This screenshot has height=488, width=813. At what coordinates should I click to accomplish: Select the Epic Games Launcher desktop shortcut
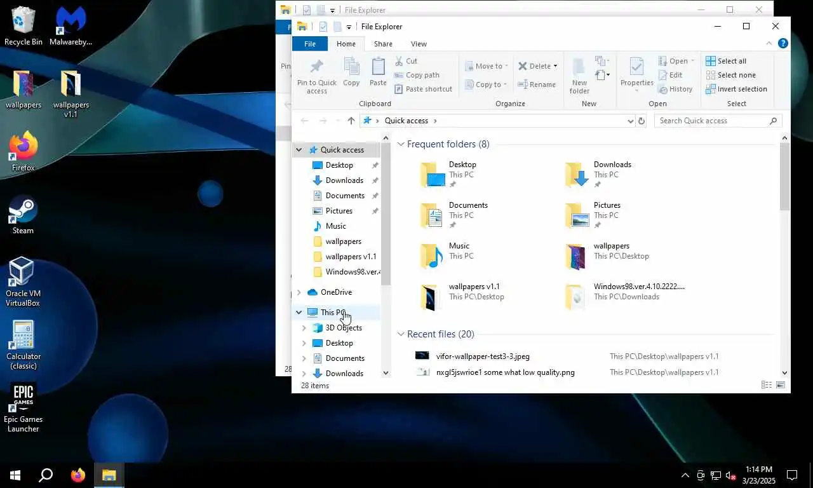pos(23,407)
